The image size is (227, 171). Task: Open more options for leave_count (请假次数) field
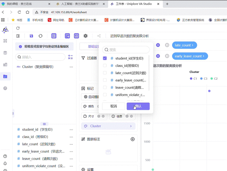click(71, 159)
